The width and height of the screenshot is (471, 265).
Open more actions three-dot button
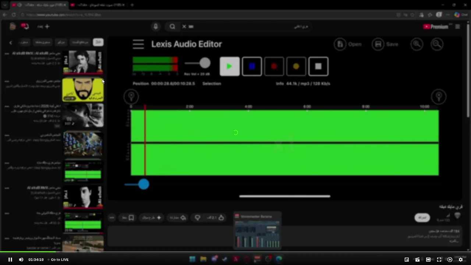(112, 218)
